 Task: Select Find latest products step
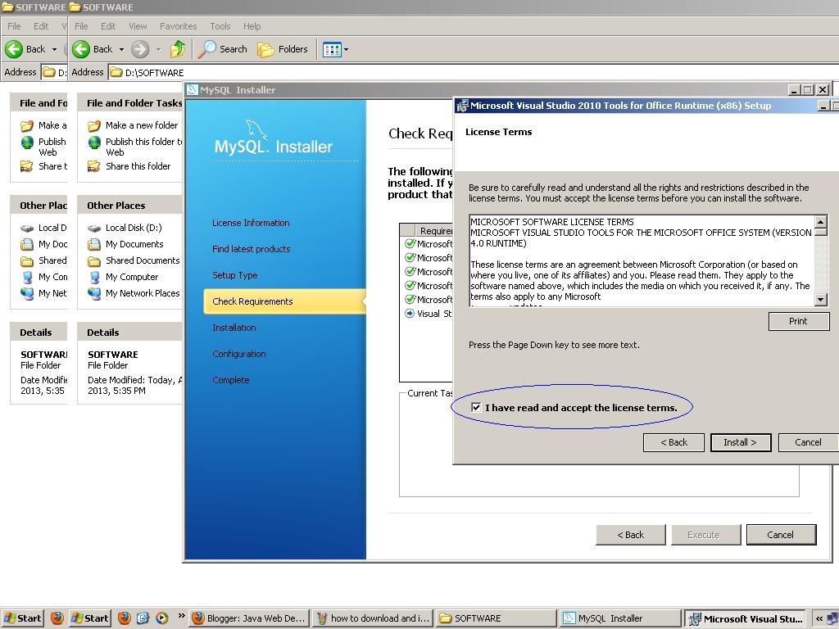251,249
